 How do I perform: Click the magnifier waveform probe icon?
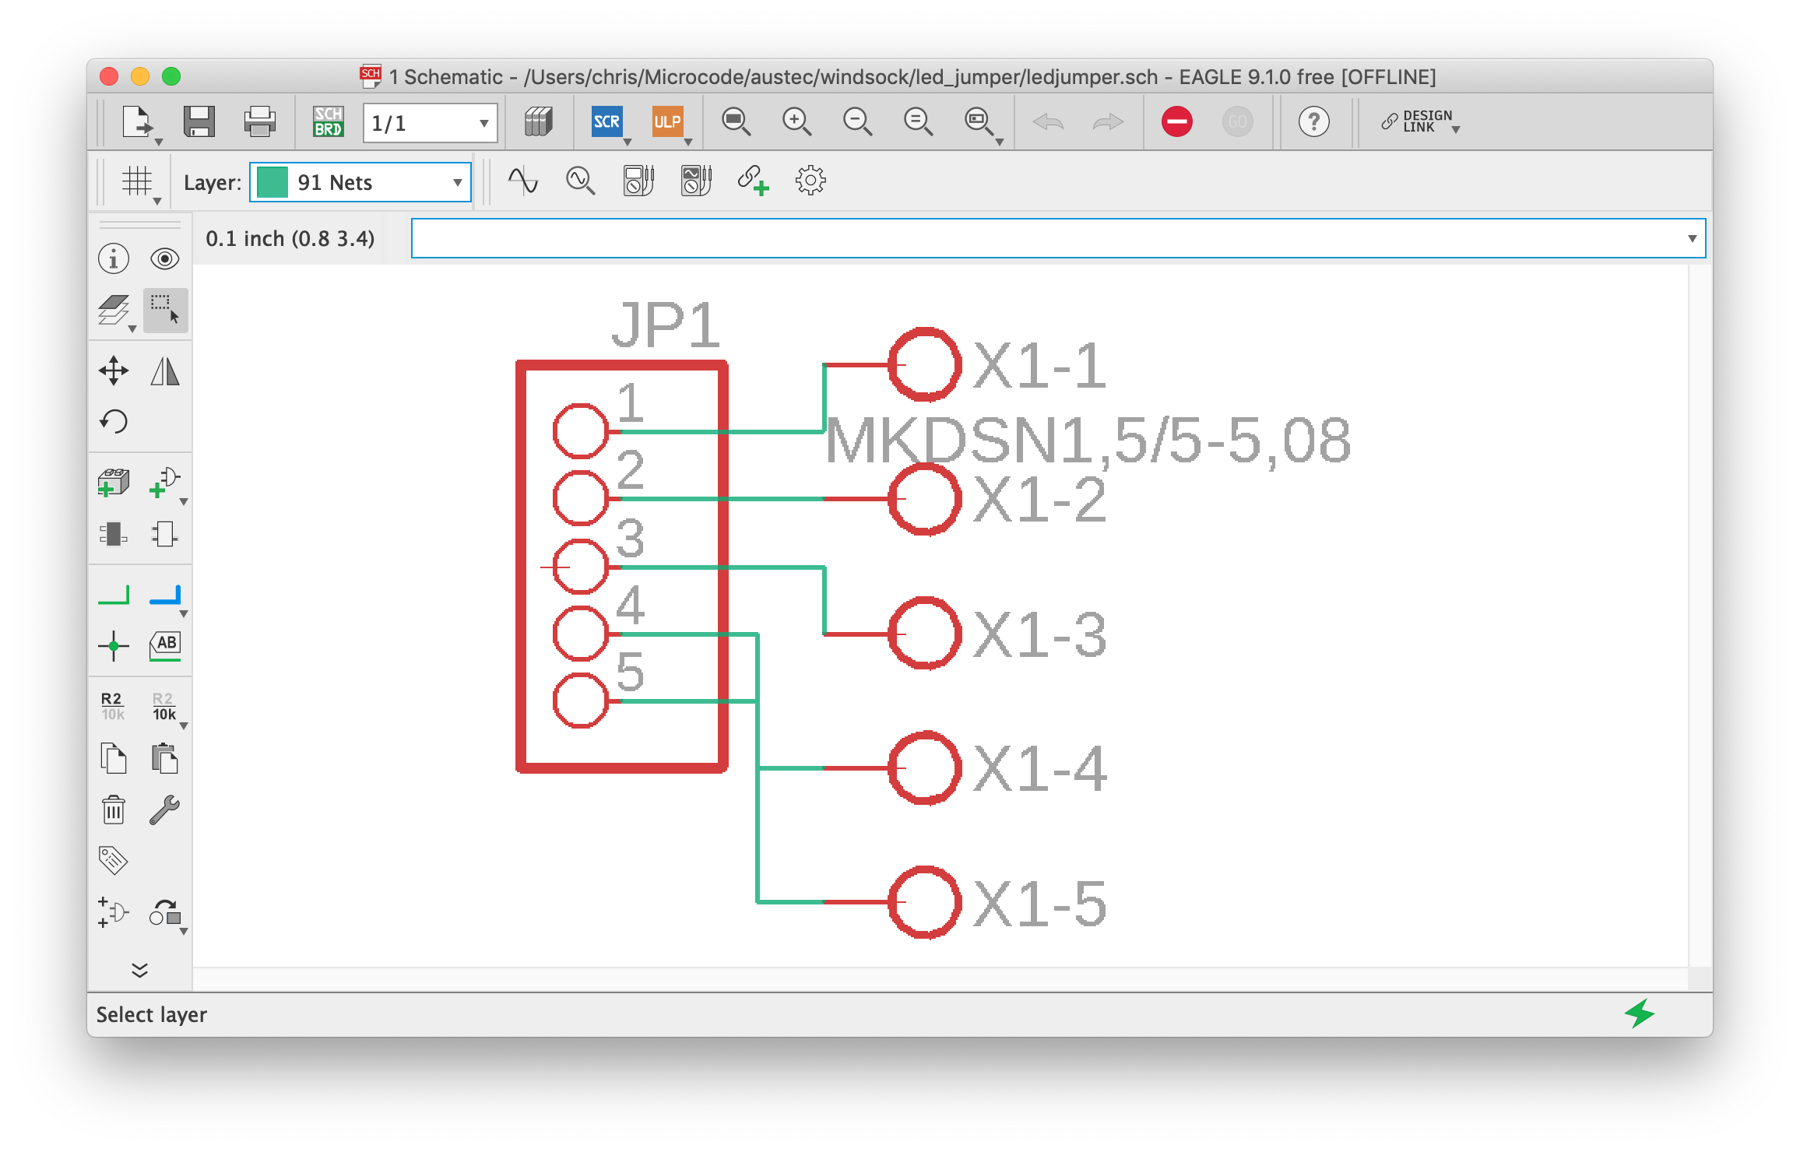(581, 181)
